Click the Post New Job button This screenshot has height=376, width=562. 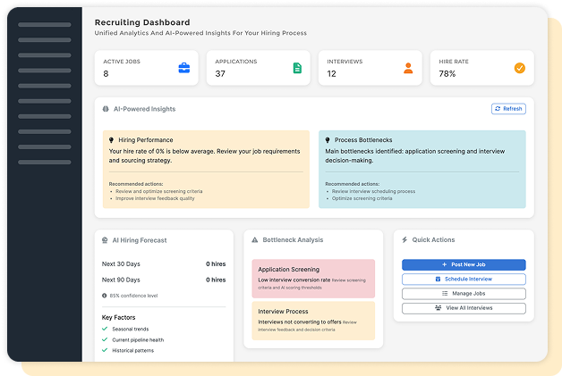(x=464, y=264)
